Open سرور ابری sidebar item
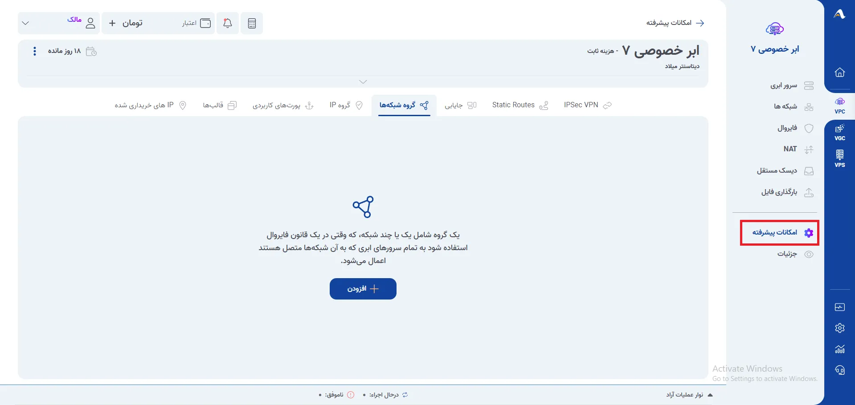This screenshot has width=855, height=405. click(x=792, y=85)
